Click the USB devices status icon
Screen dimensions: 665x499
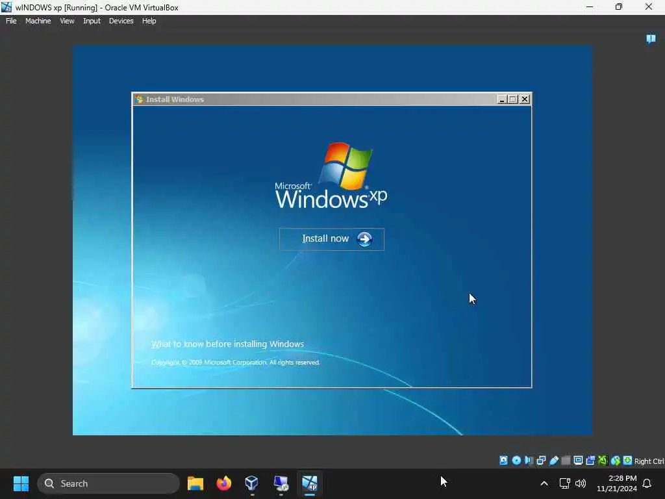[x=554, y=461]
